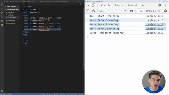
Task: Open the Default levels log dropdown
Action: point(153,11)
